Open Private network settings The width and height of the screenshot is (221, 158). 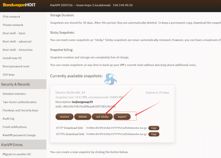coord(13,25)
